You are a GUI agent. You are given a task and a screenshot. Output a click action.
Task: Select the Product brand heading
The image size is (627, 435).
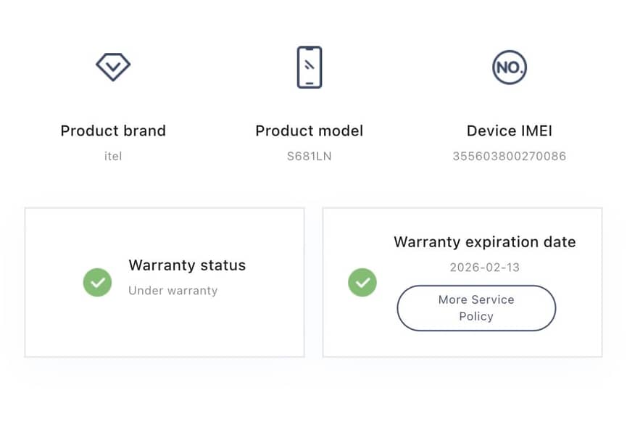click(113, 130)
